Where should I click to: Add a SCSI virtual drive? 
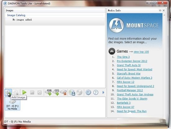[x=56, y=92]
